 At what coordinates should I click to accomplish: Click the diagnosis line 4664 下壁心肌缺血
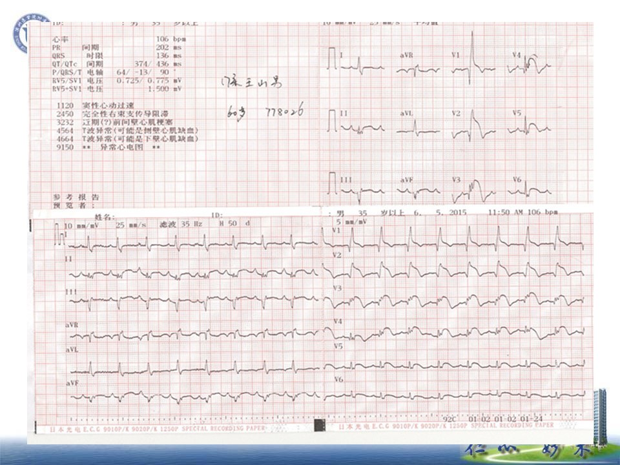[127, 139]
